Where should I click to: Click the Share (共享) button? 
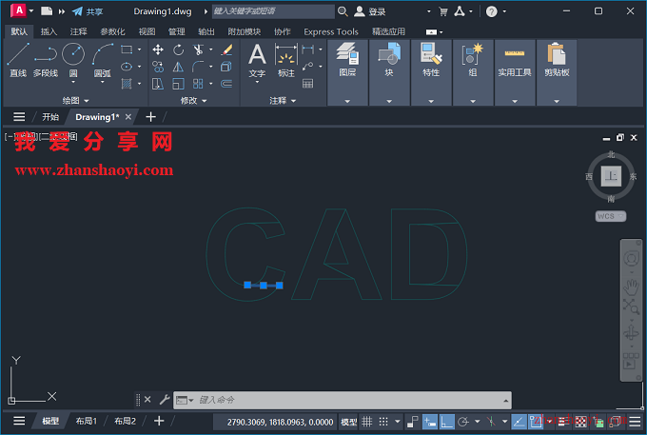88,11
